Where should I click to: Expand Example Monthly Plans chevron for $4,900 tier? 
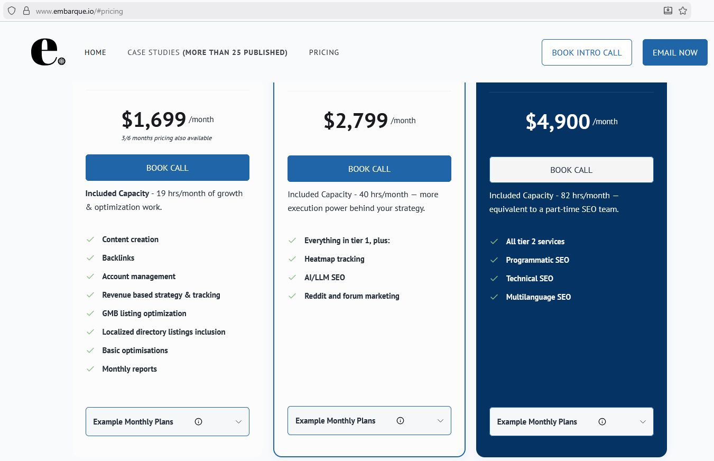coord(643,422)
